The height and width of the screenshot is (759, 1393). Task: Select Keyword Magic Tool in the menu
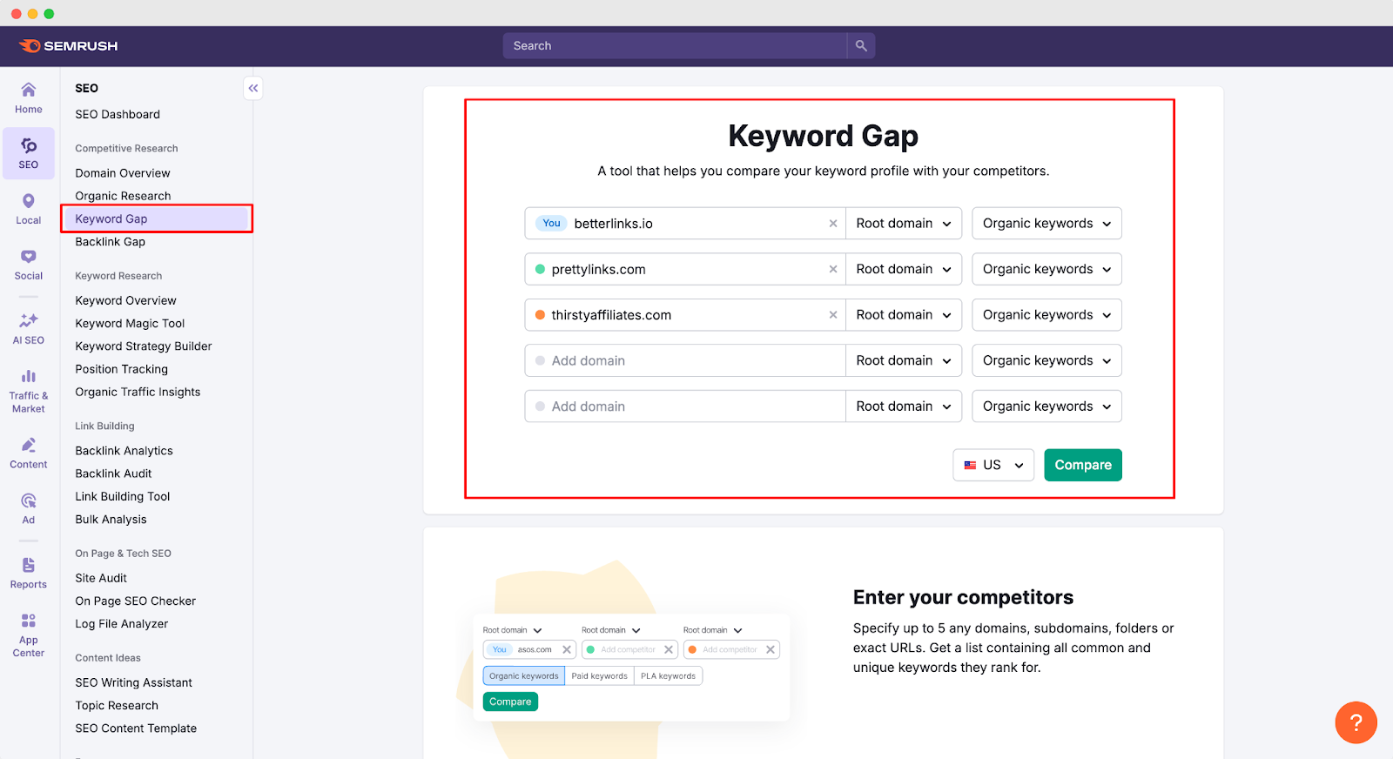click(x=129, y=323)
